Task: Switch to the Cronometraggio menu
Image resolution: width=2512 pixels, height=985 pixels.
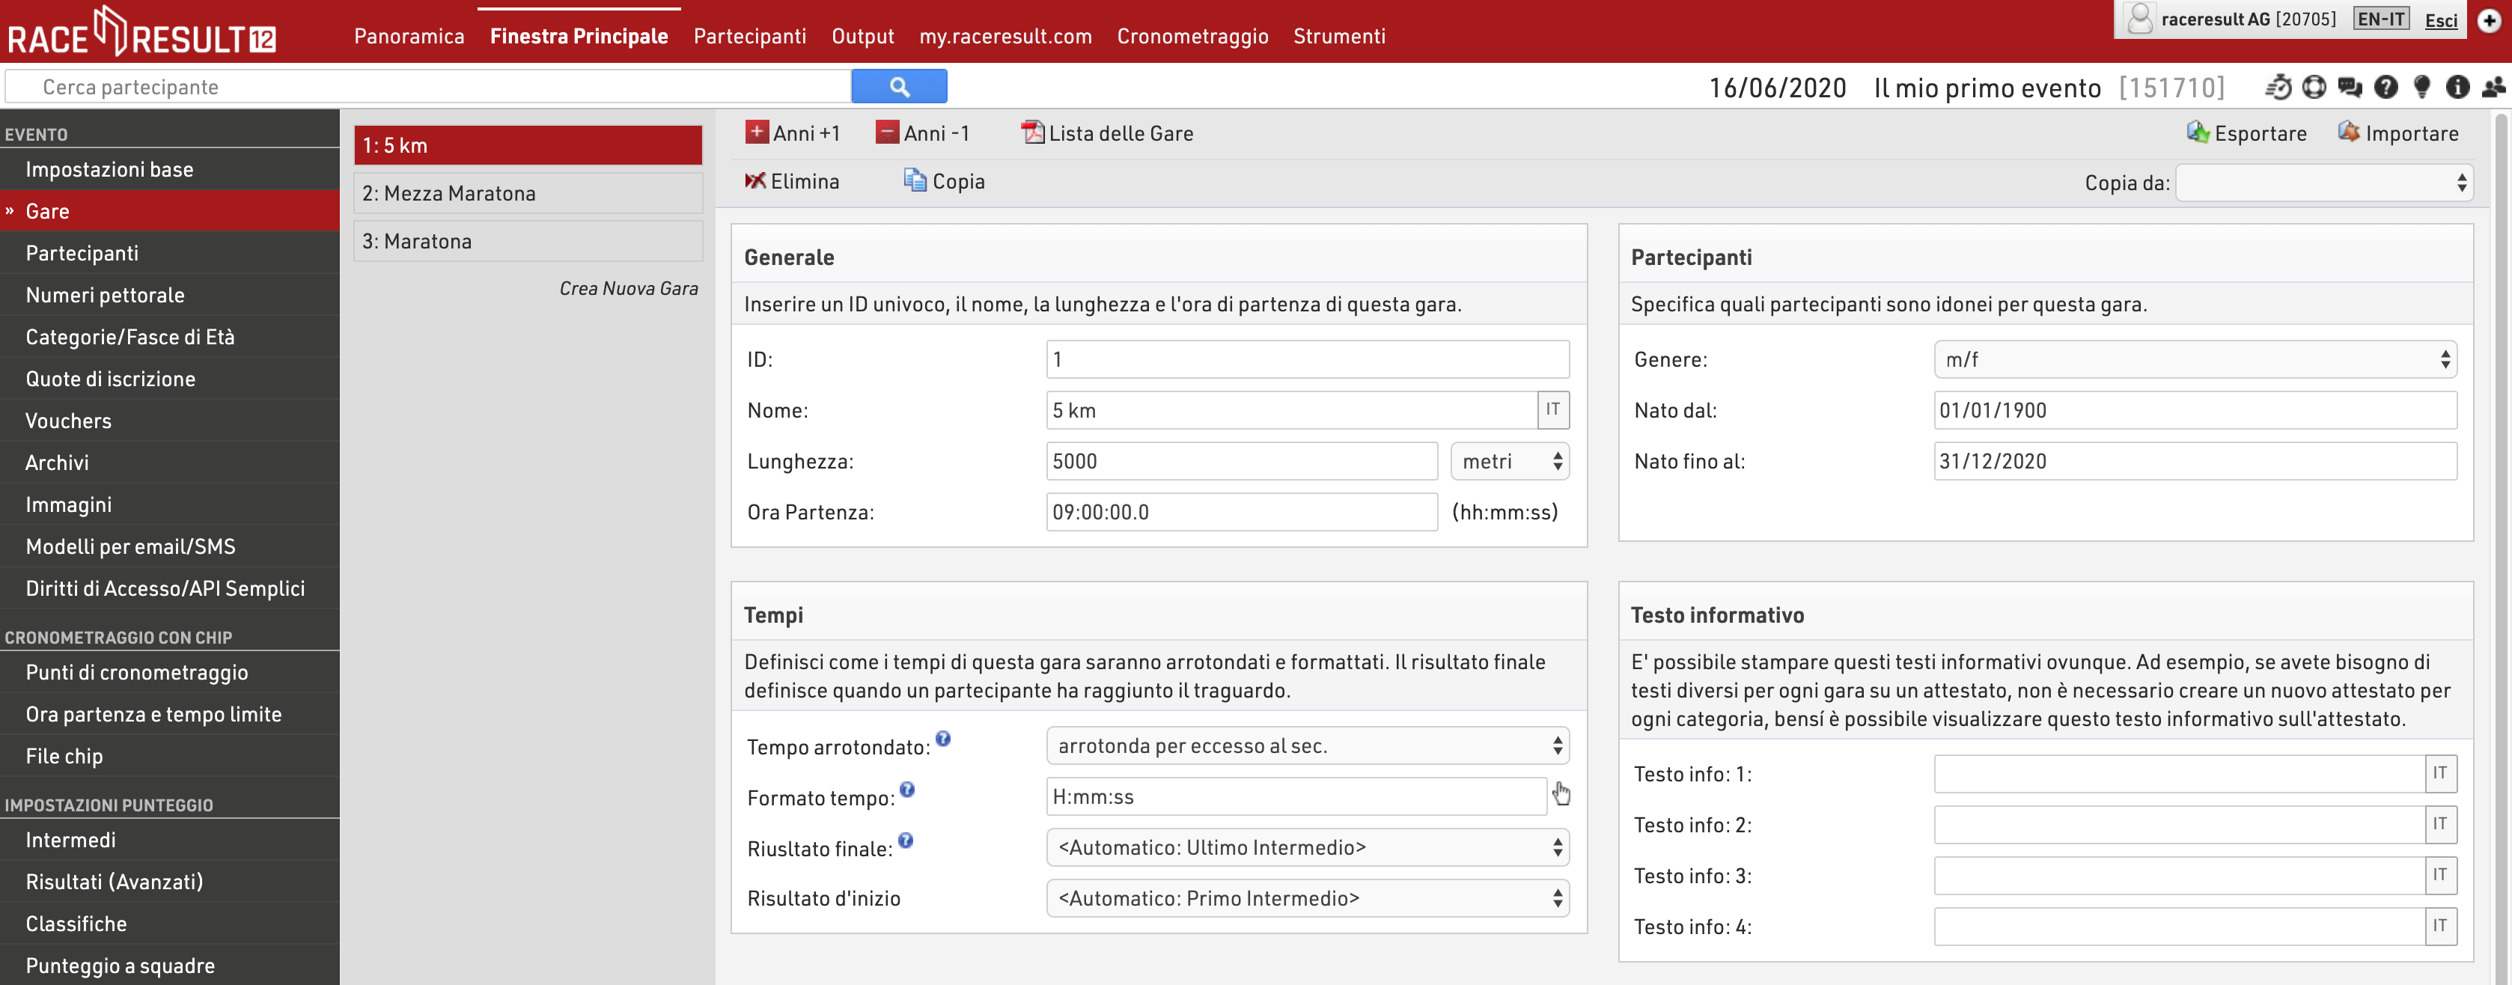Action: pos(1192,36)
